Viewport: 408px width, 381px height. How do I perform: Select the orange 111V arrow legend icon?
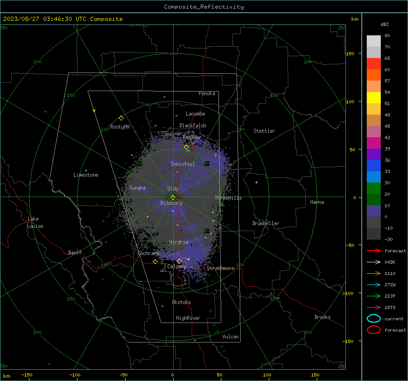point(374,273)
